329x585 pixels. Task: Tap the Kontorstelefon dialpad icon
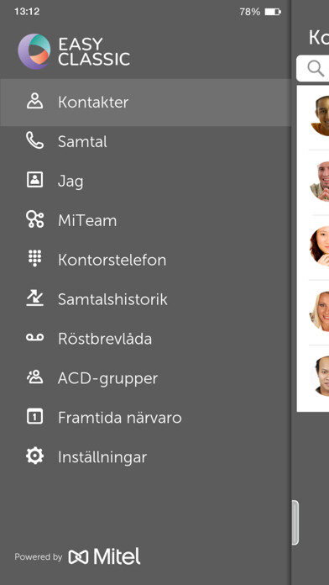click(x=35, y=259)
